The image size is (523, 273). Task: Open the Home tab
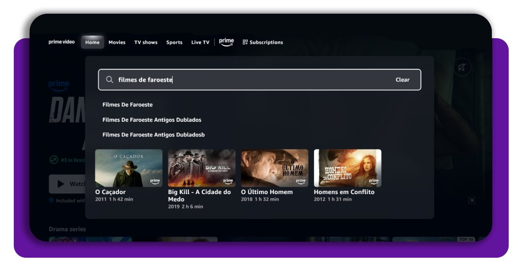[x=92, y=42]
